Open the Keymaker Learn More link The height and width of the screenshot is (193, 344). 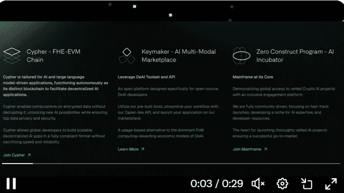tap(131, 149)
